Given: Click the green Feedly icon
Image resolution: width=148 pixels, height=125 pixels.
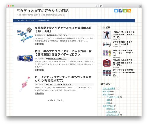Looking at the screenshot, I should coord(125,11).
